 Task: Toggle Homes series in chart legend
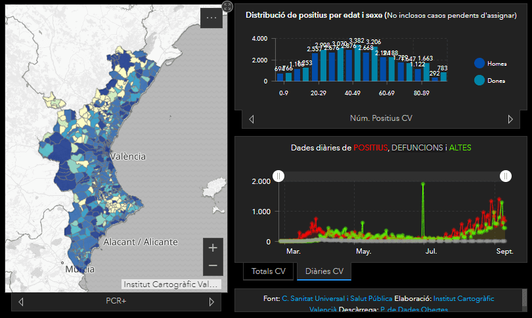(479, 64)
